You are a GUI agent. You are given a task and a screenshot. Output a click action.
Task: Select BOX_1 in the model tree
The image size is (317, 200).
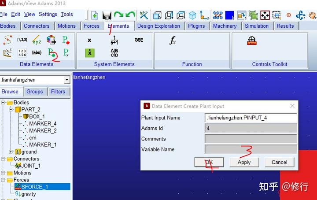click(x=34, y=116)
